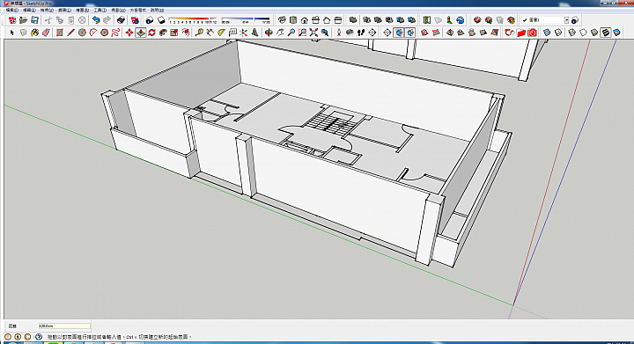Open the fourth menu bar item

coord(64,10)
